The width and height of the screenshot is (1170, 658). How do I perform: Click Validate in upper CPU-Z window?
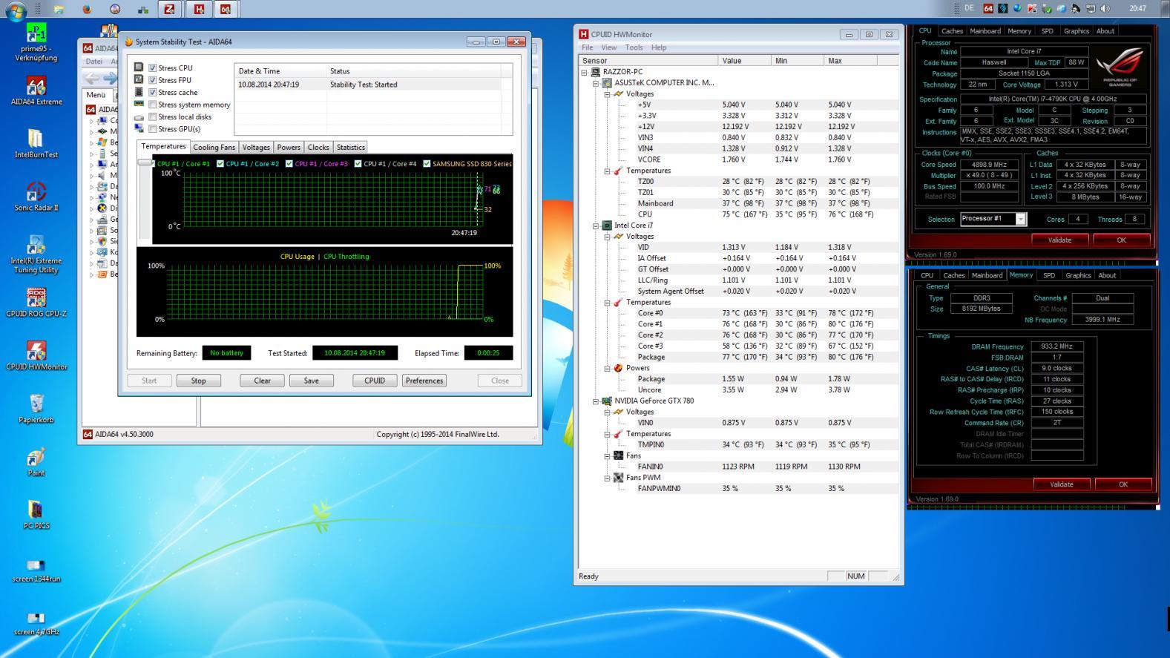click(1059, 240)
